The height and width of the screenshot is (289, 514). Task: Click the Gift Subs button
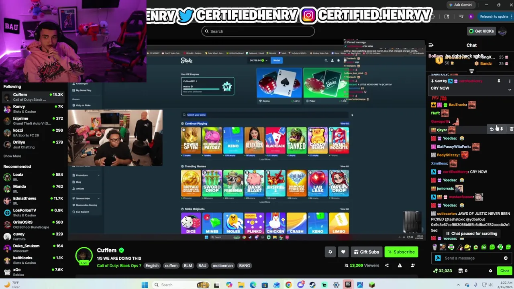click(366, 252)
